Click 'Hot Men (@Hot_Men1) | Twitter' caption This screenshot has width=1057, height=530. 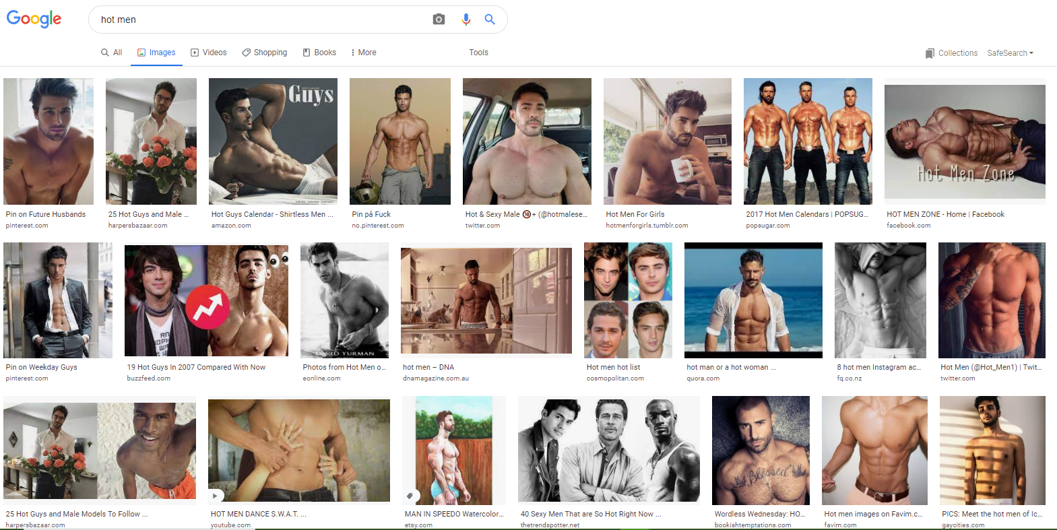pos(991,367)
